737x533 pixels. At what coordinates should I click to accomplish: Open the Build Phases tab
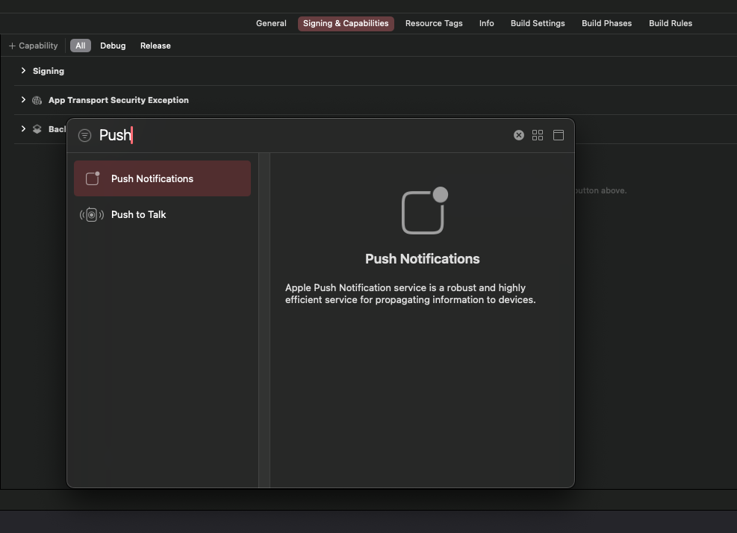coord(606,23)
